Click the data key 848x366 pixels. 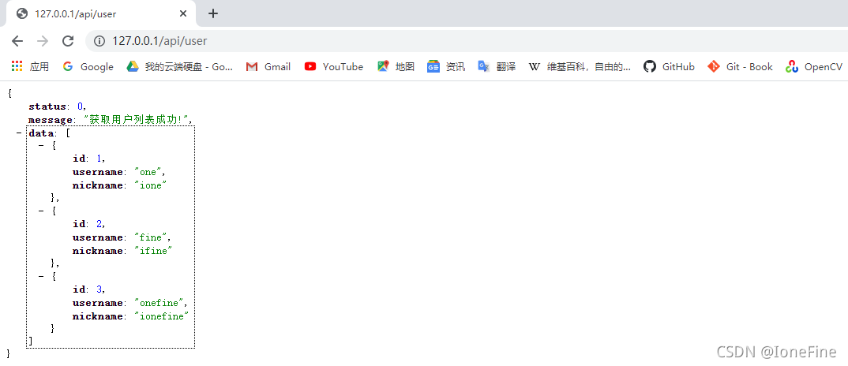point(41,133)
